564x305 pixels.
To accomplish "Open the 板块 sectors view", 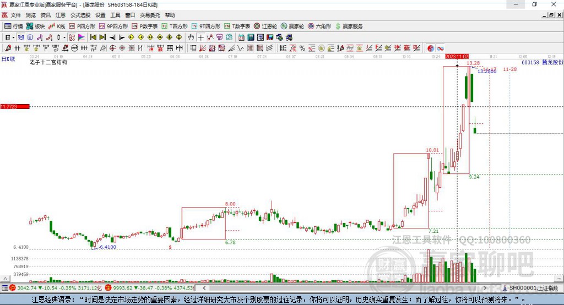I will [x=35, y=26].
